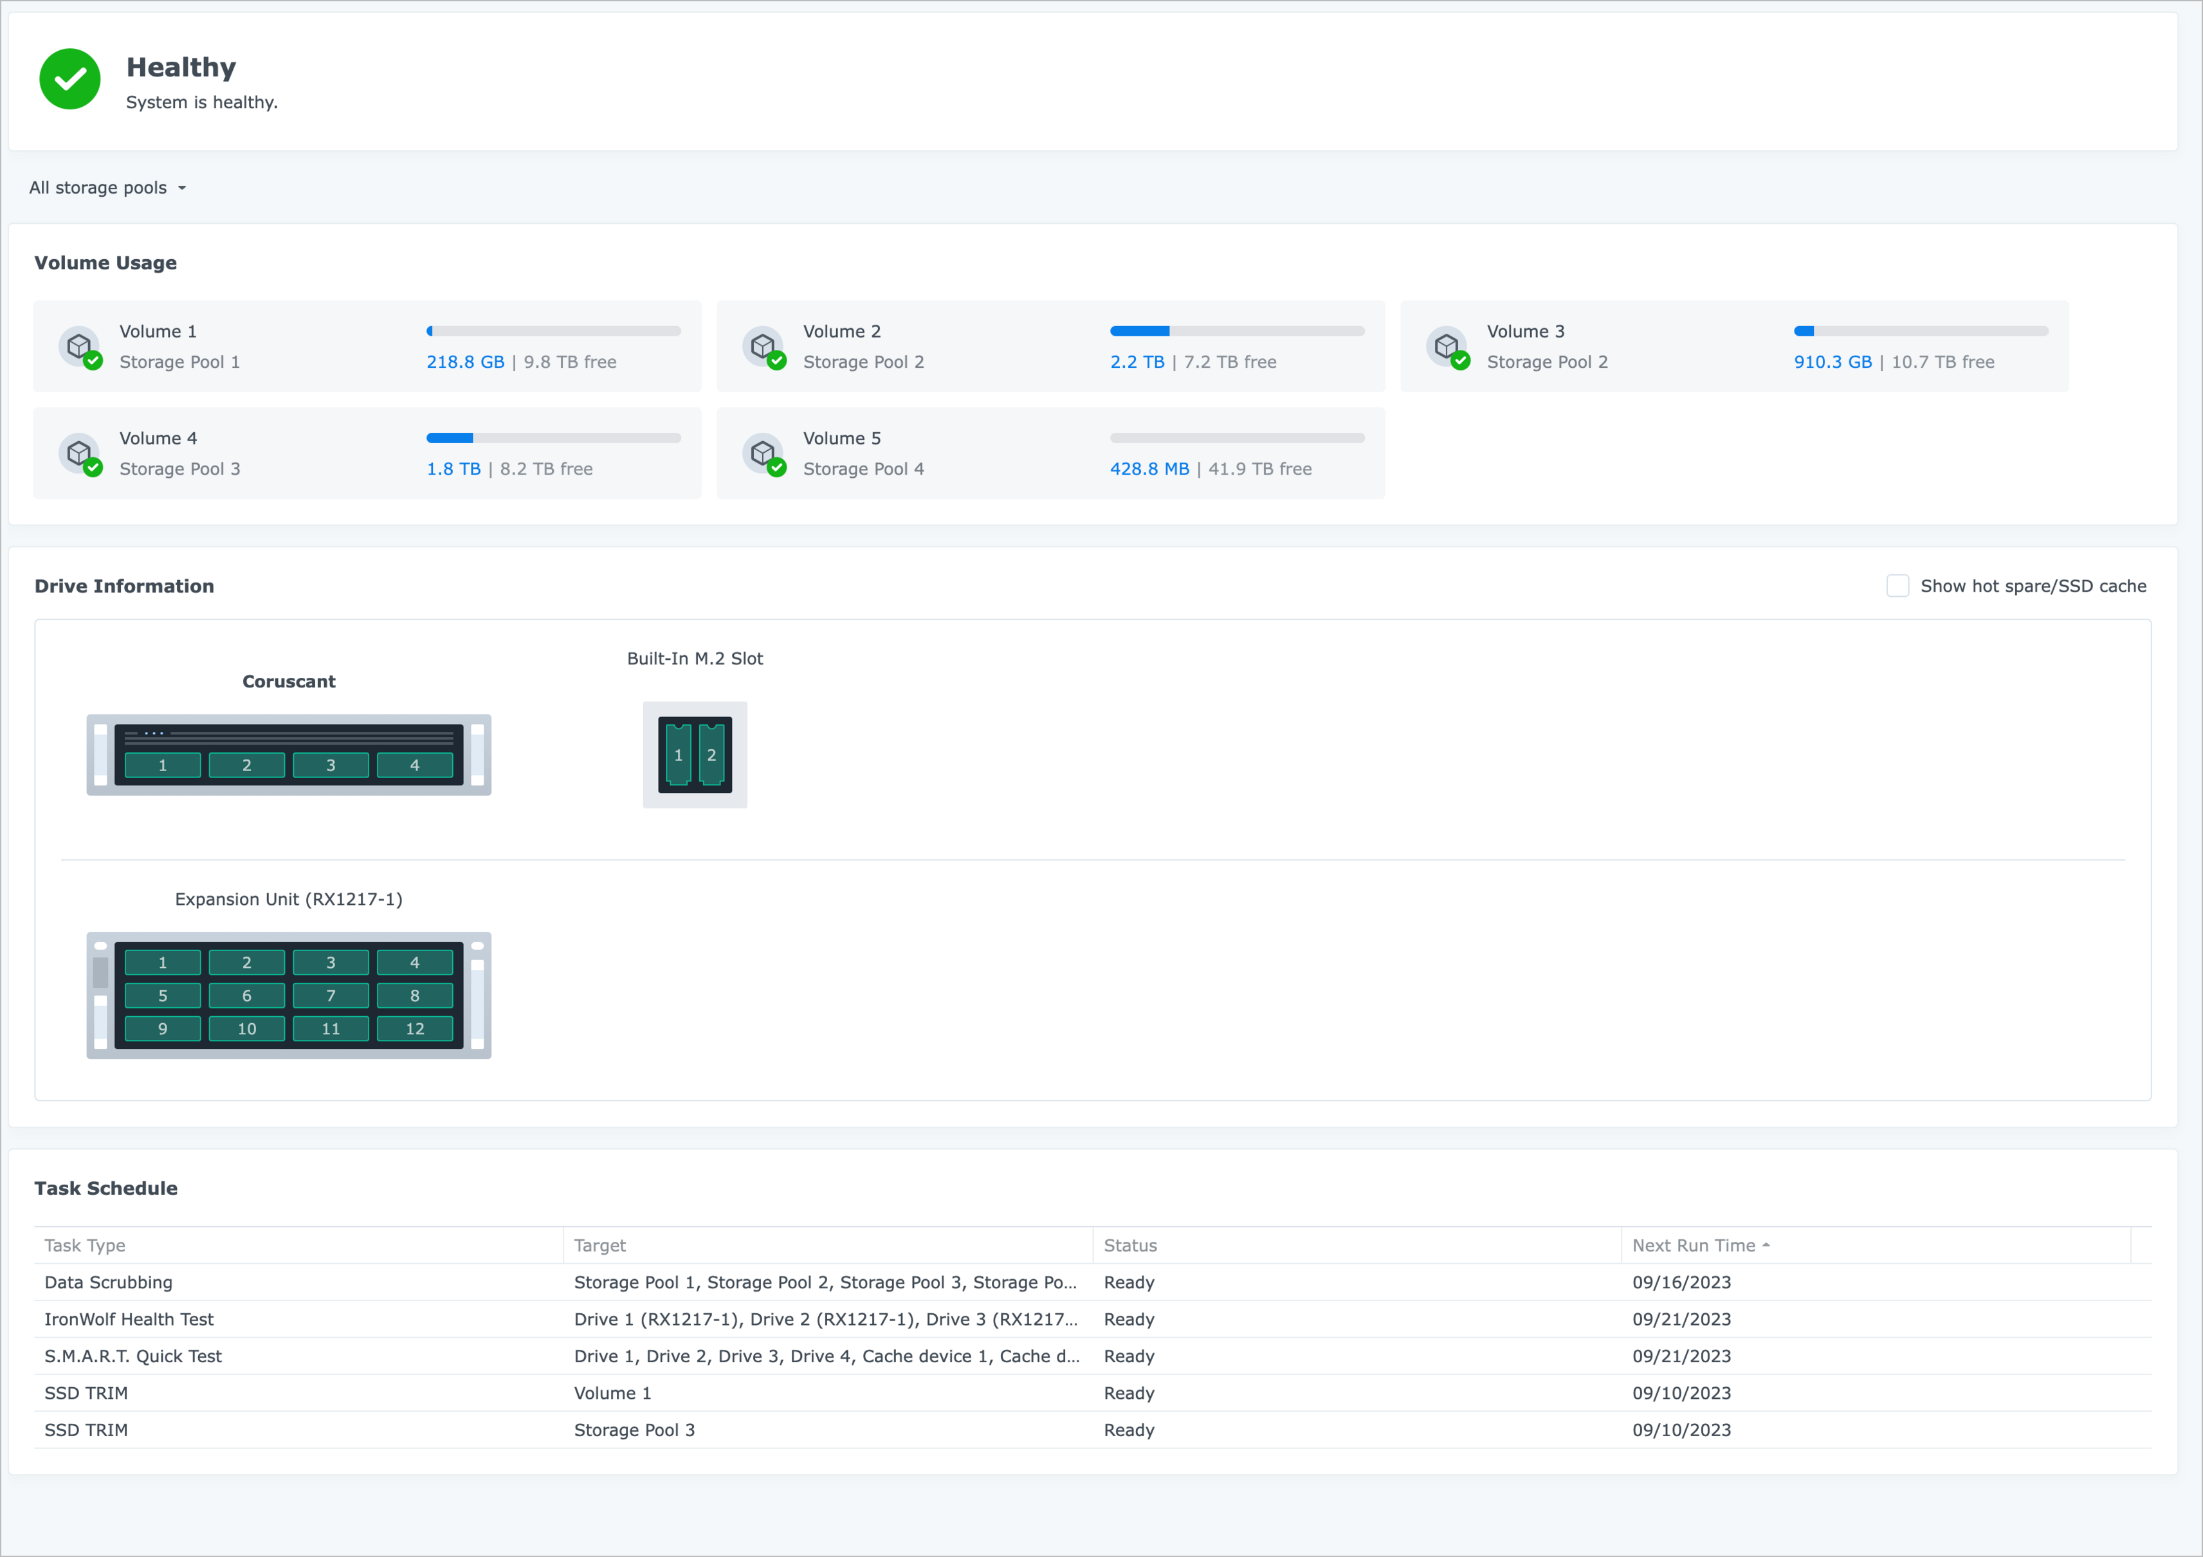The height and width of the screenshot is (1557, 2203).
Task: Click the Volume 3 usage bar
Action: (x=1921, y=331)
